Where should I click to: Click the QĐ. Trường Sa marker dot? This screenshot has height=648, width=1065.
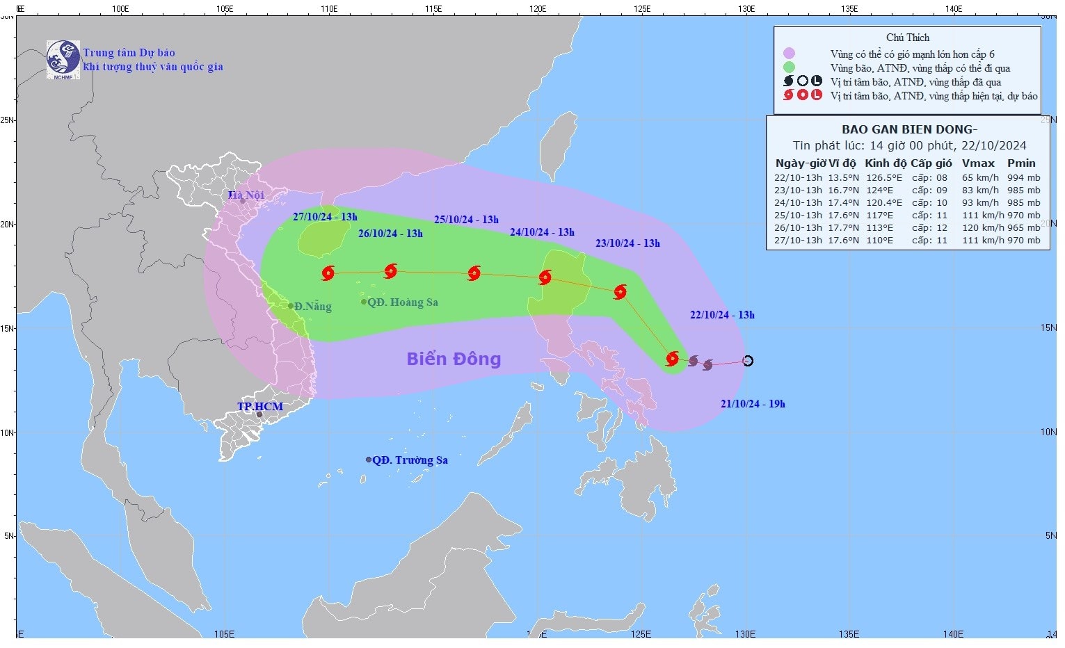pyautogui.click(x=369, y=460)
